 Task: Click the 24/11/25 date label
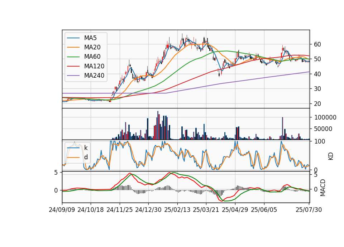tap(120, 210)
